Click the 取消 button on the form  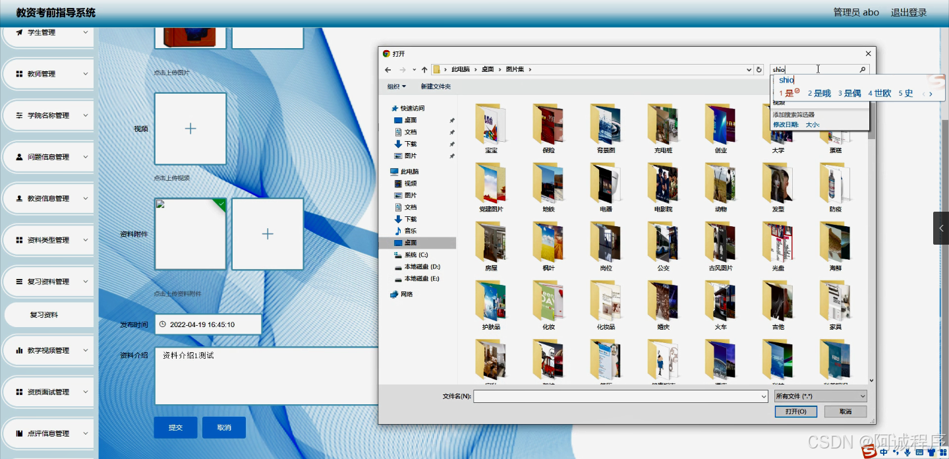click(x=224, y=427)
